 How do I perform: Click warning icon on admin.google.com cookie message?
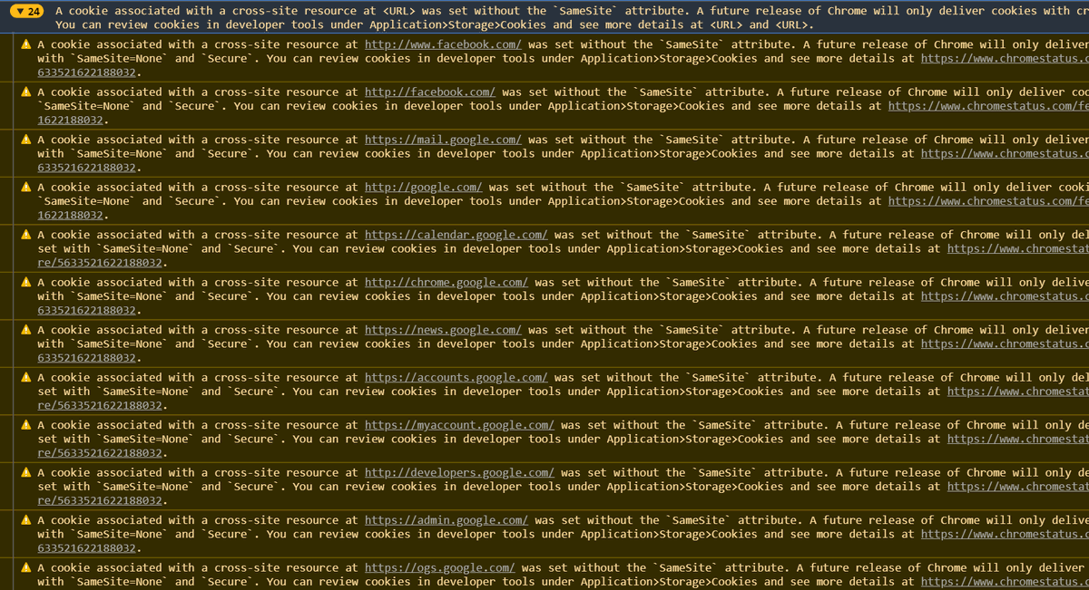[26, 520]
